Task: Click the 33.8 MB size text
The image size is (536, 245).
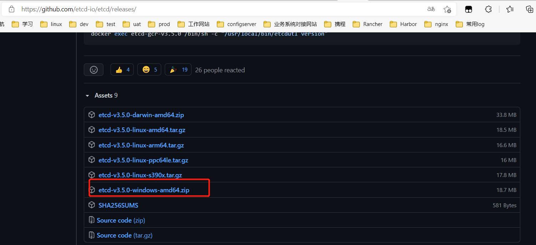Action: point(506,115)
